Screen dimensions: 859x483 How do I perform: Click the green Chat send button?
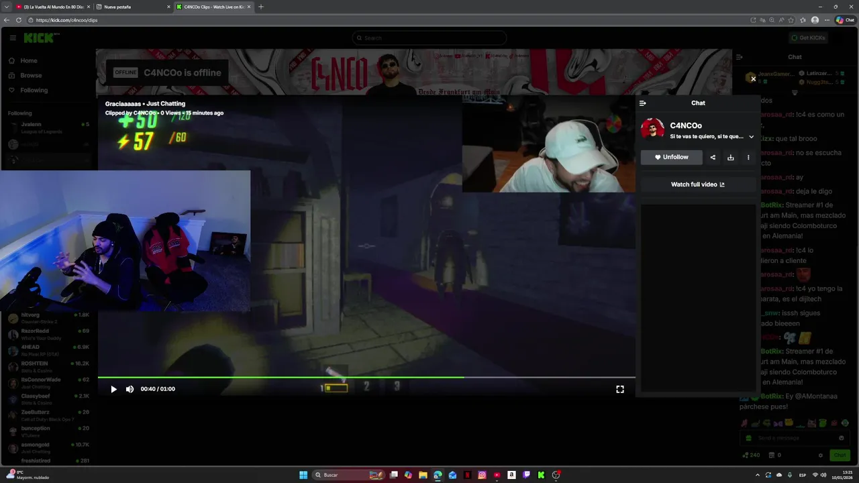tap(840, 455)
